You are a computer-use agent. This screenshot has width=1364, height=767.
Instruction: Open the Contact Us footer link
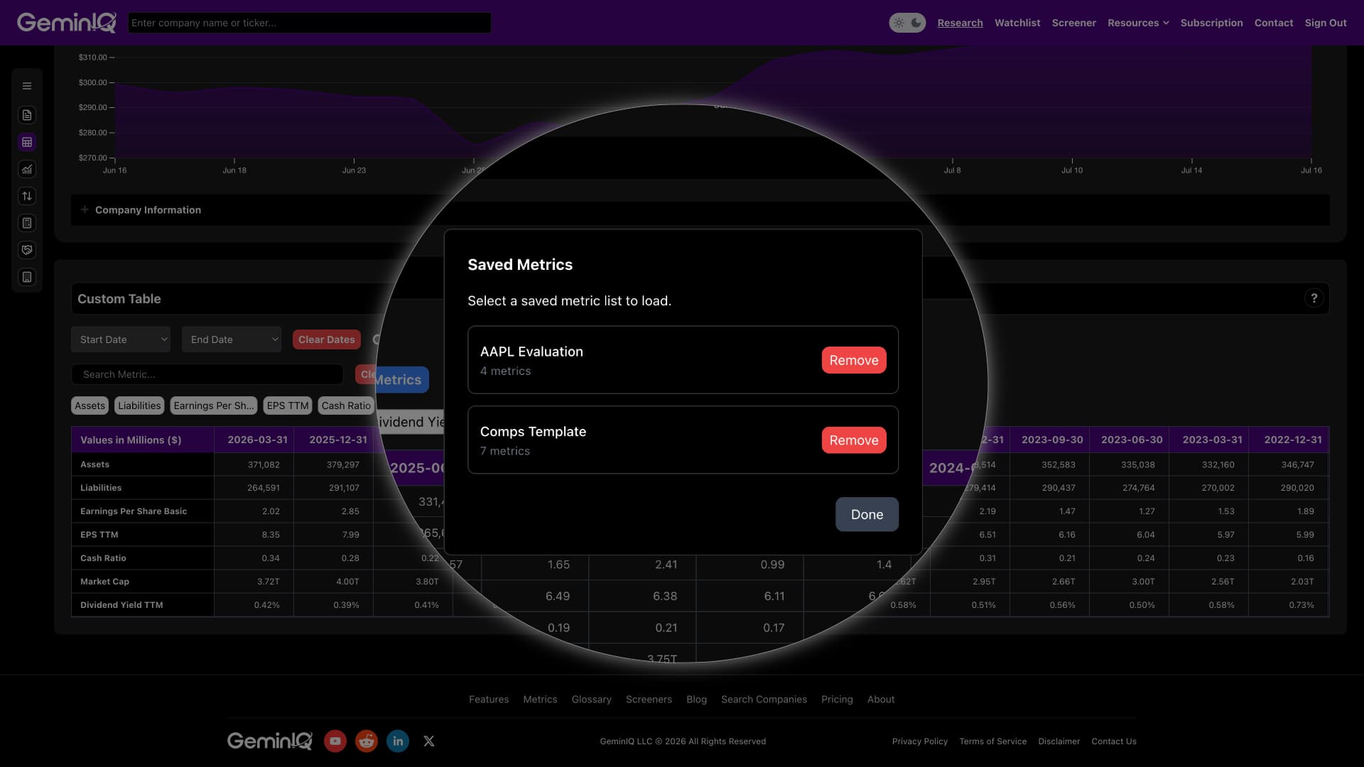[x=1114, y=741]
